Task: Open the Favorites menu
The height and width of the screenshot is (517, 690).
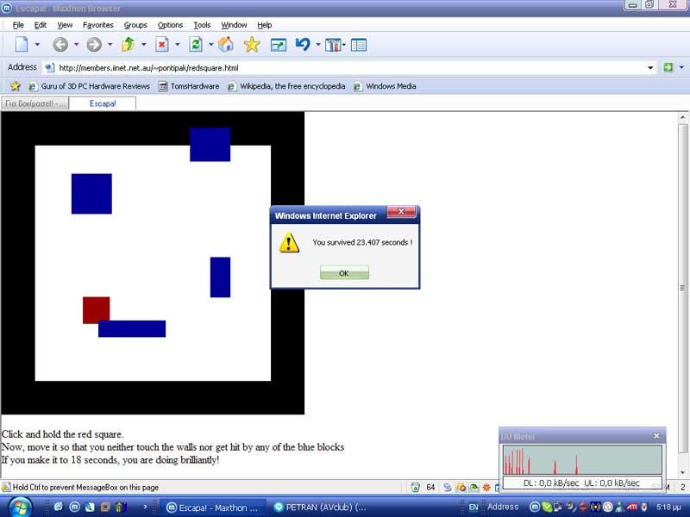Action: [x=97, y=25]
